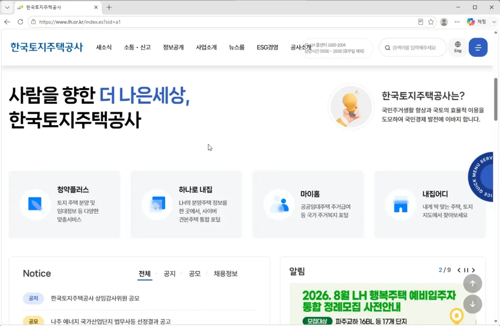Image resolution: width=500 pixels, height=326 pixels.
Task: Click the 내집어디 store icon
Action: click(x=400, y=204)
